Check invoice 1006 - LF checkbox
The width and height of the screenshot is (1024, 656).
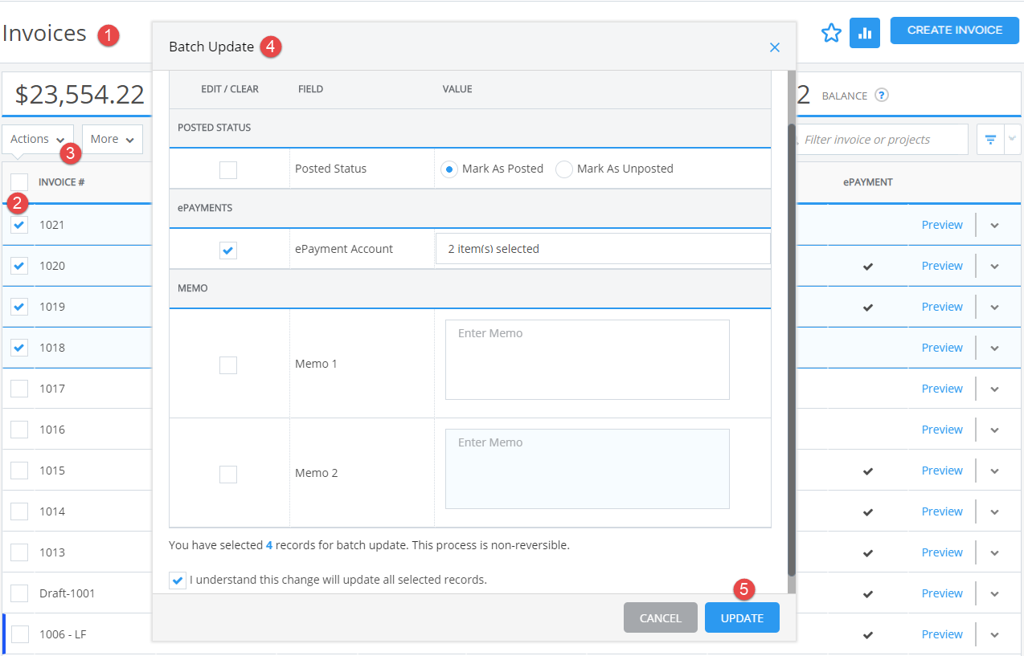[19, 634]
